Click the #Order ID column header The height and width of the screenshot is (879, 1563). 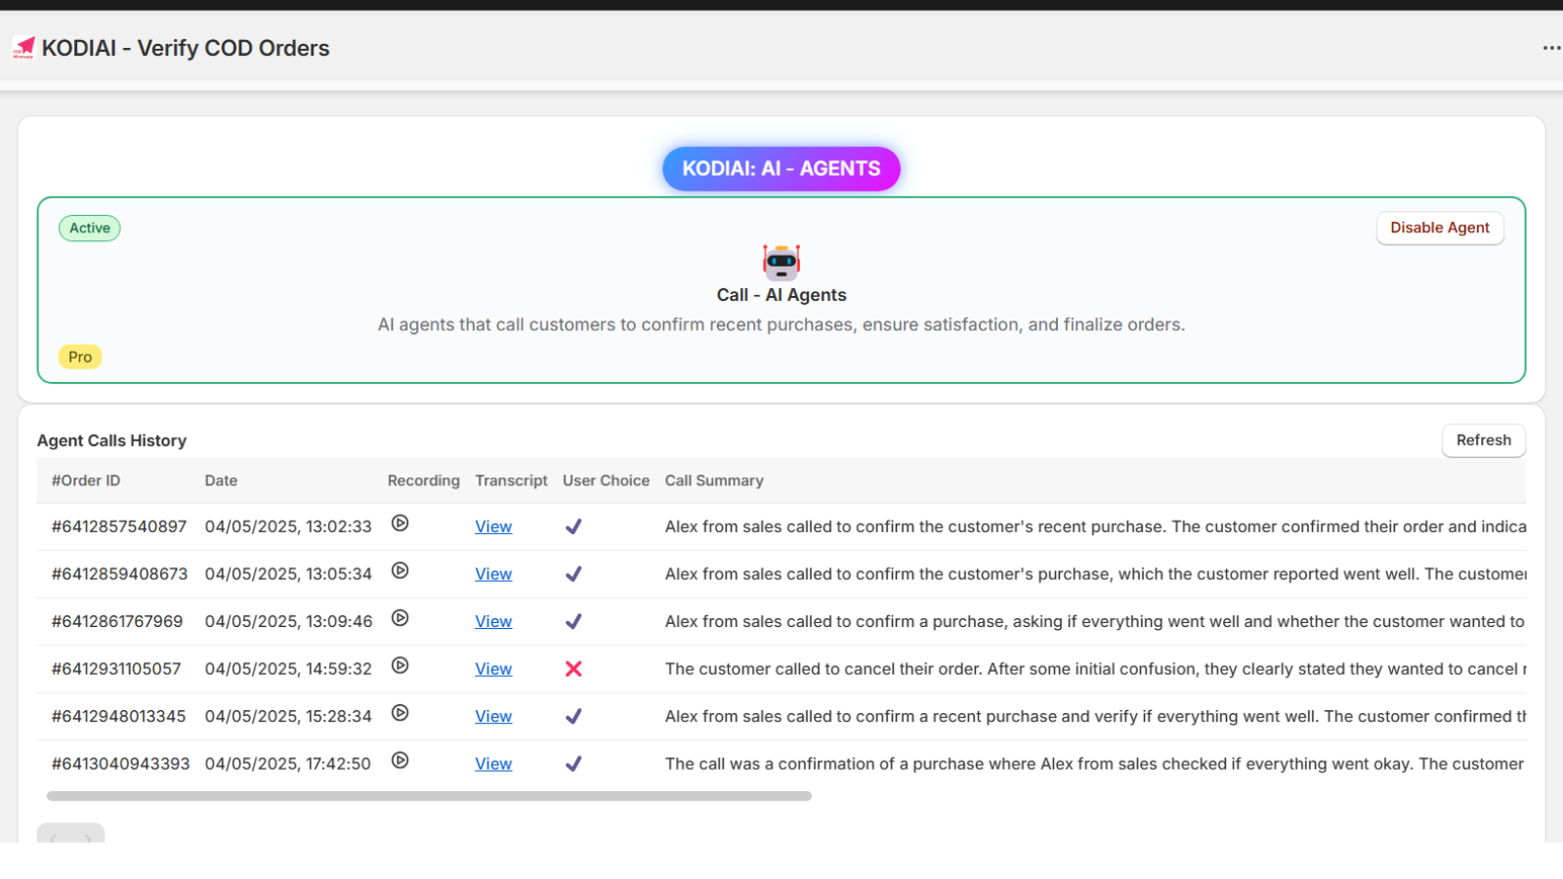[86, 481]
